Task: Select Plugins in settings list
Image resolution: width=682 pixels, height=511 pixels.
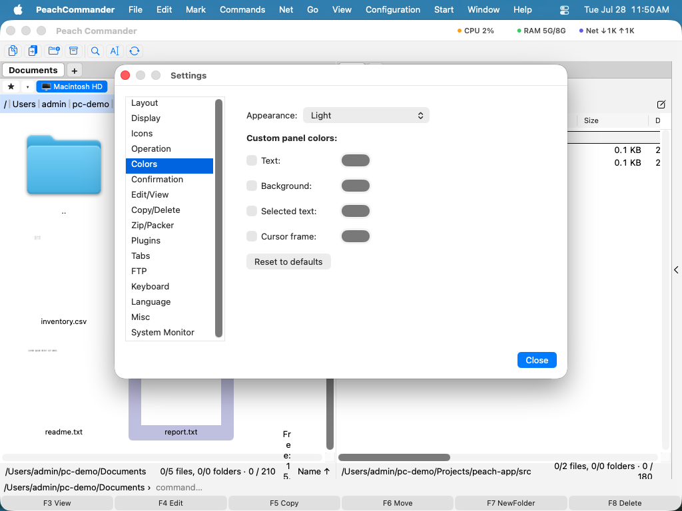Action: [170, 240]
